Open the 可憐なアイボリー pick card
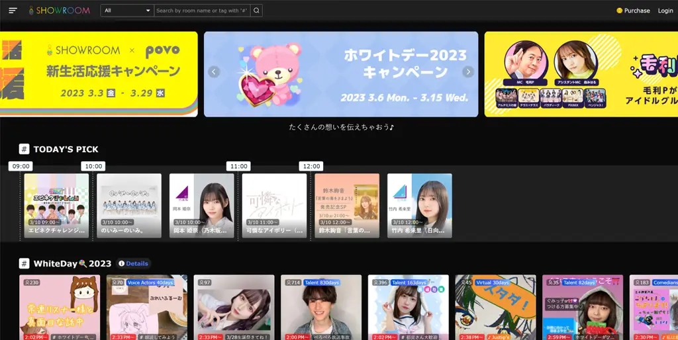The width and height of the screenshot is (678, 340). point(275,206)
